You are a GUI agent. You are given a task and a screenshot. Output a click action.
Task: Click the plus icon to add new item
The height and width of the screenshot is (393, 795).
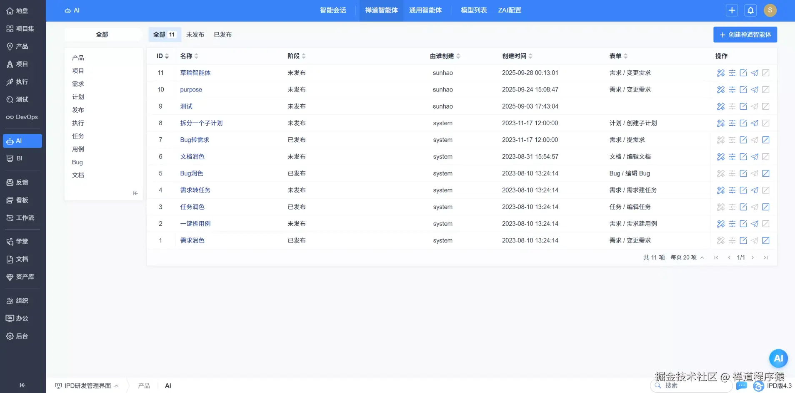coord(732,10)
